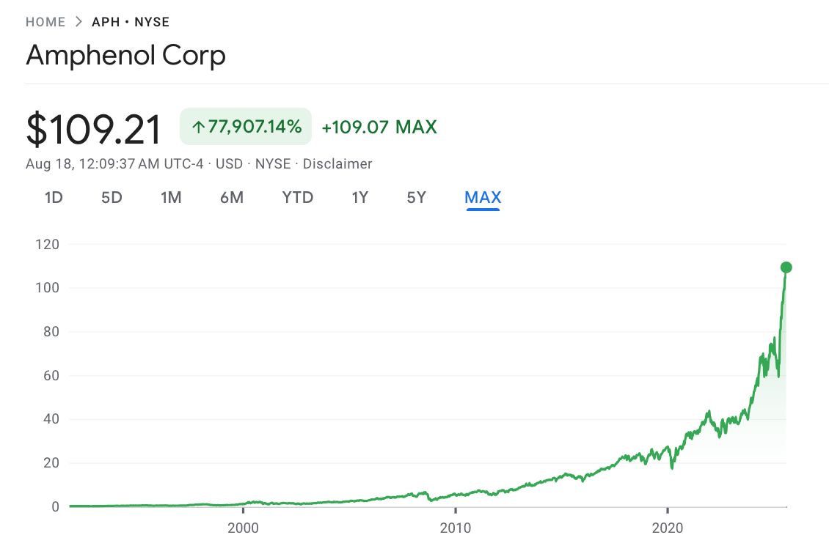
Task: Click the Amphenol Corp title
Action: [x=125, y=56]
